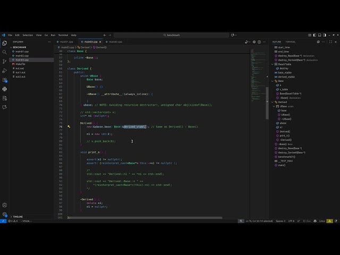Click the UTF-8 encoding in status bar
Image resolution: width=340 pixels, height=255 pixels.
point(292,221)
